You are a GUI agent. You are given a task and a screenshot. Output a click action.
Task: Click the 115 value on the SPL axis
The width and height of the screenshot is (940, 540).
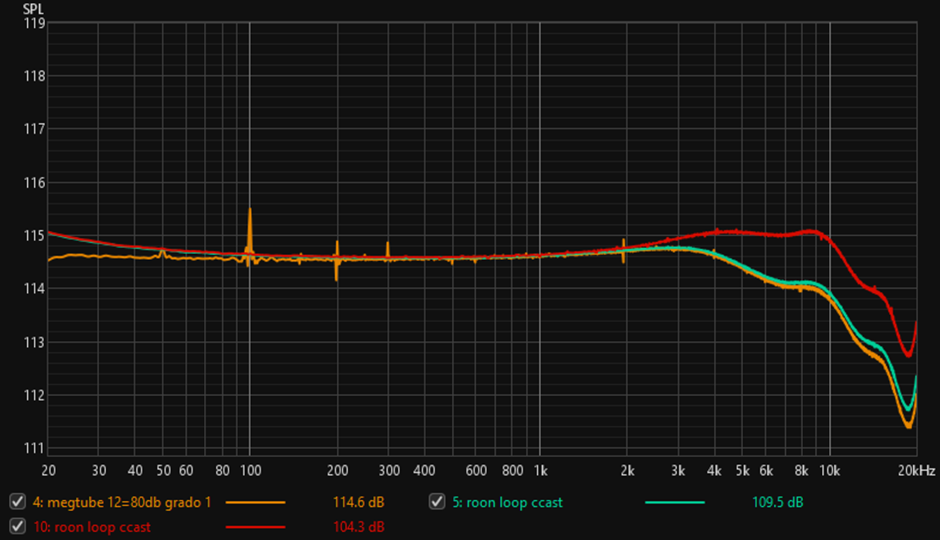(34, 236)
